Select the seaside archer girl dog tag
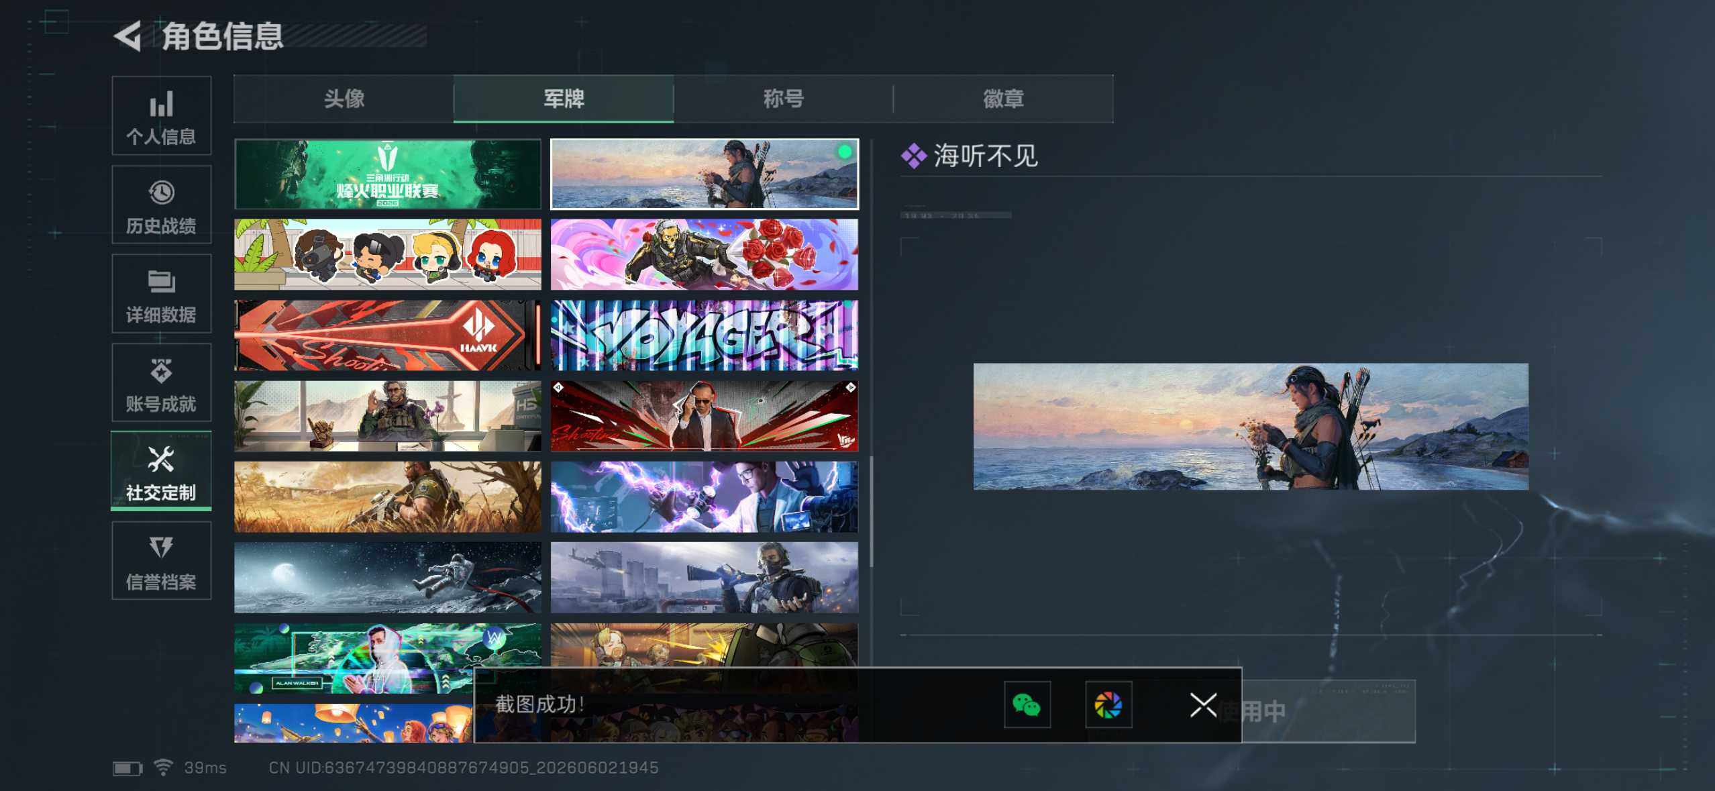 click(705, 174)
